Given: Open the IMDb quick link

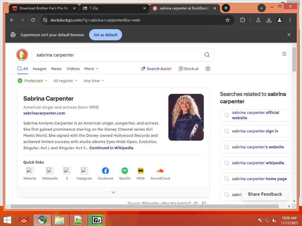Looking at the screenshot, I should coord(140,174).
